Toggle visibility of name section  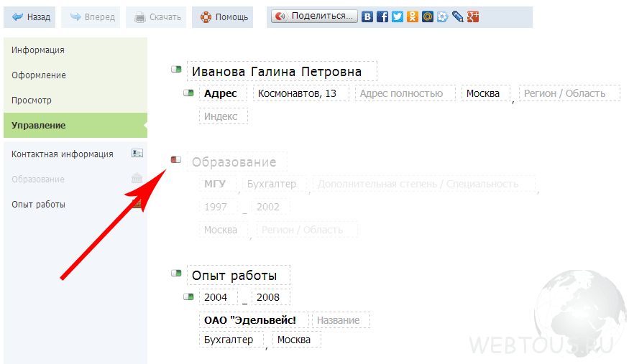[177, 69]
